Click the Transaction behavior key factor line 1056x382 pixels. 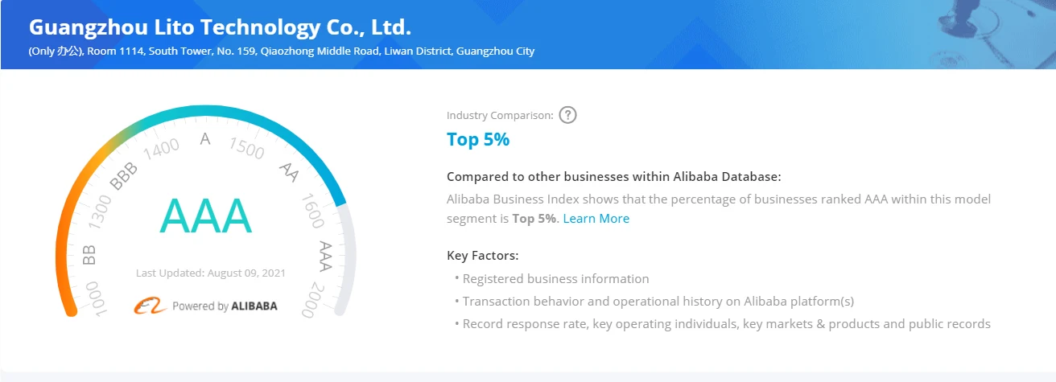tap(658, 302)
